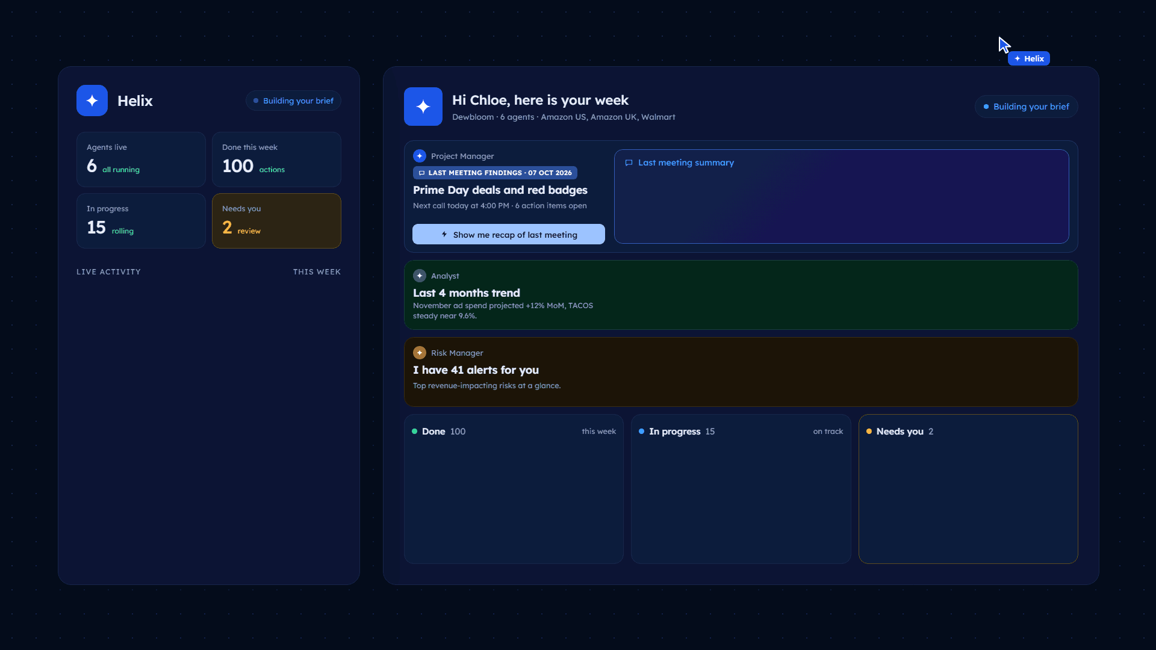Click the large Helix star icon beside greeting
Viewport: 1156px width, 650px height.
tap(423, 107)
